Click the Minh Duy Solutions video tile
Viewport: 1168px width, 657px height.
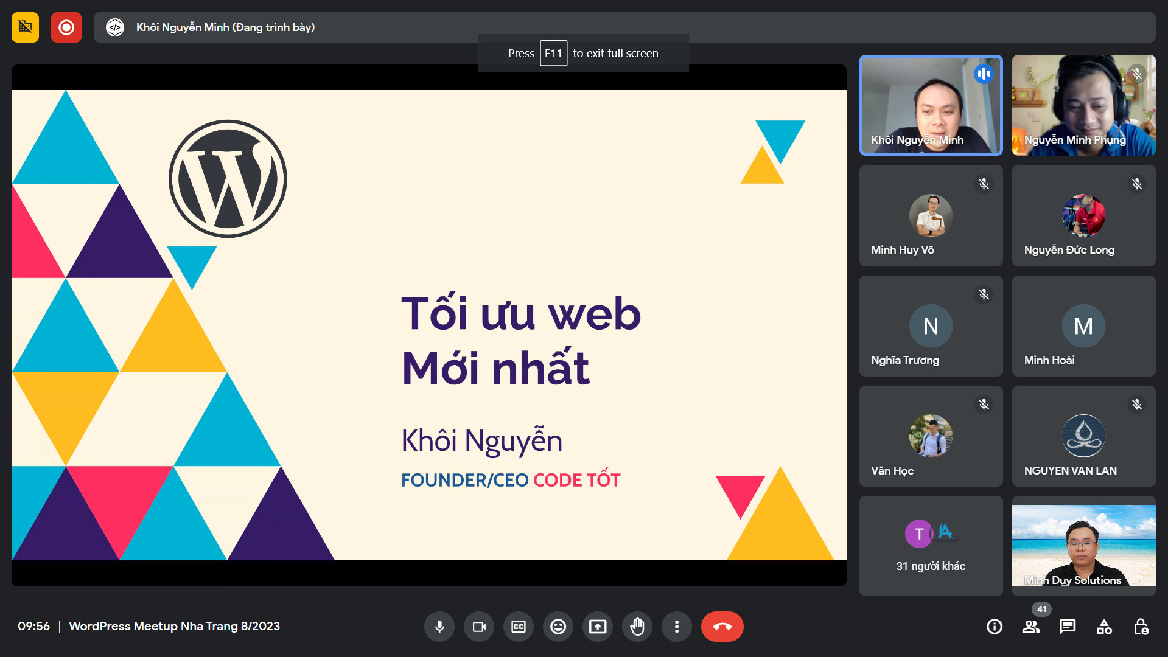[1083, 546]
